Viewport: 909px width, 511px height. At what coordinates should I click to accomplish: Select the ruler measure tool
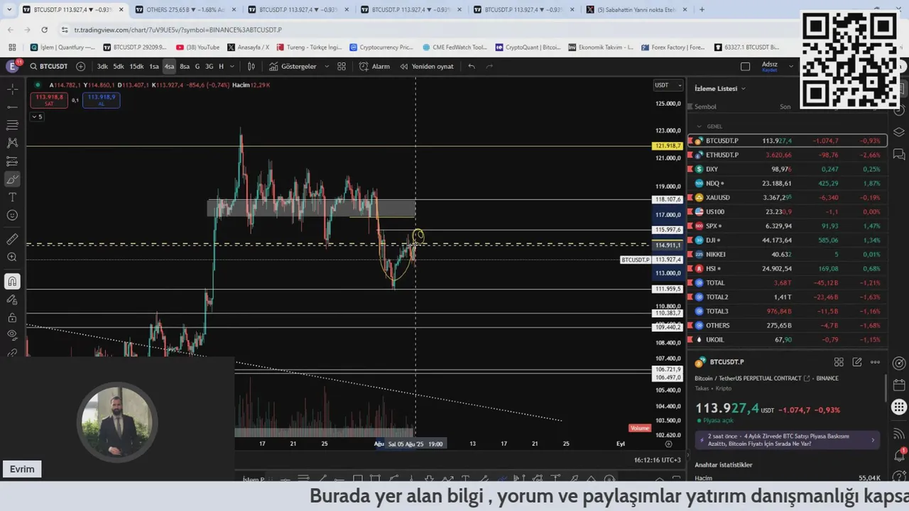pyautogui.click(x=12, y=239)
